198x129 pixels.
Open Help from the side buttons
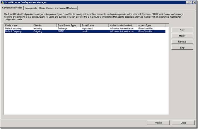point(182,48)
